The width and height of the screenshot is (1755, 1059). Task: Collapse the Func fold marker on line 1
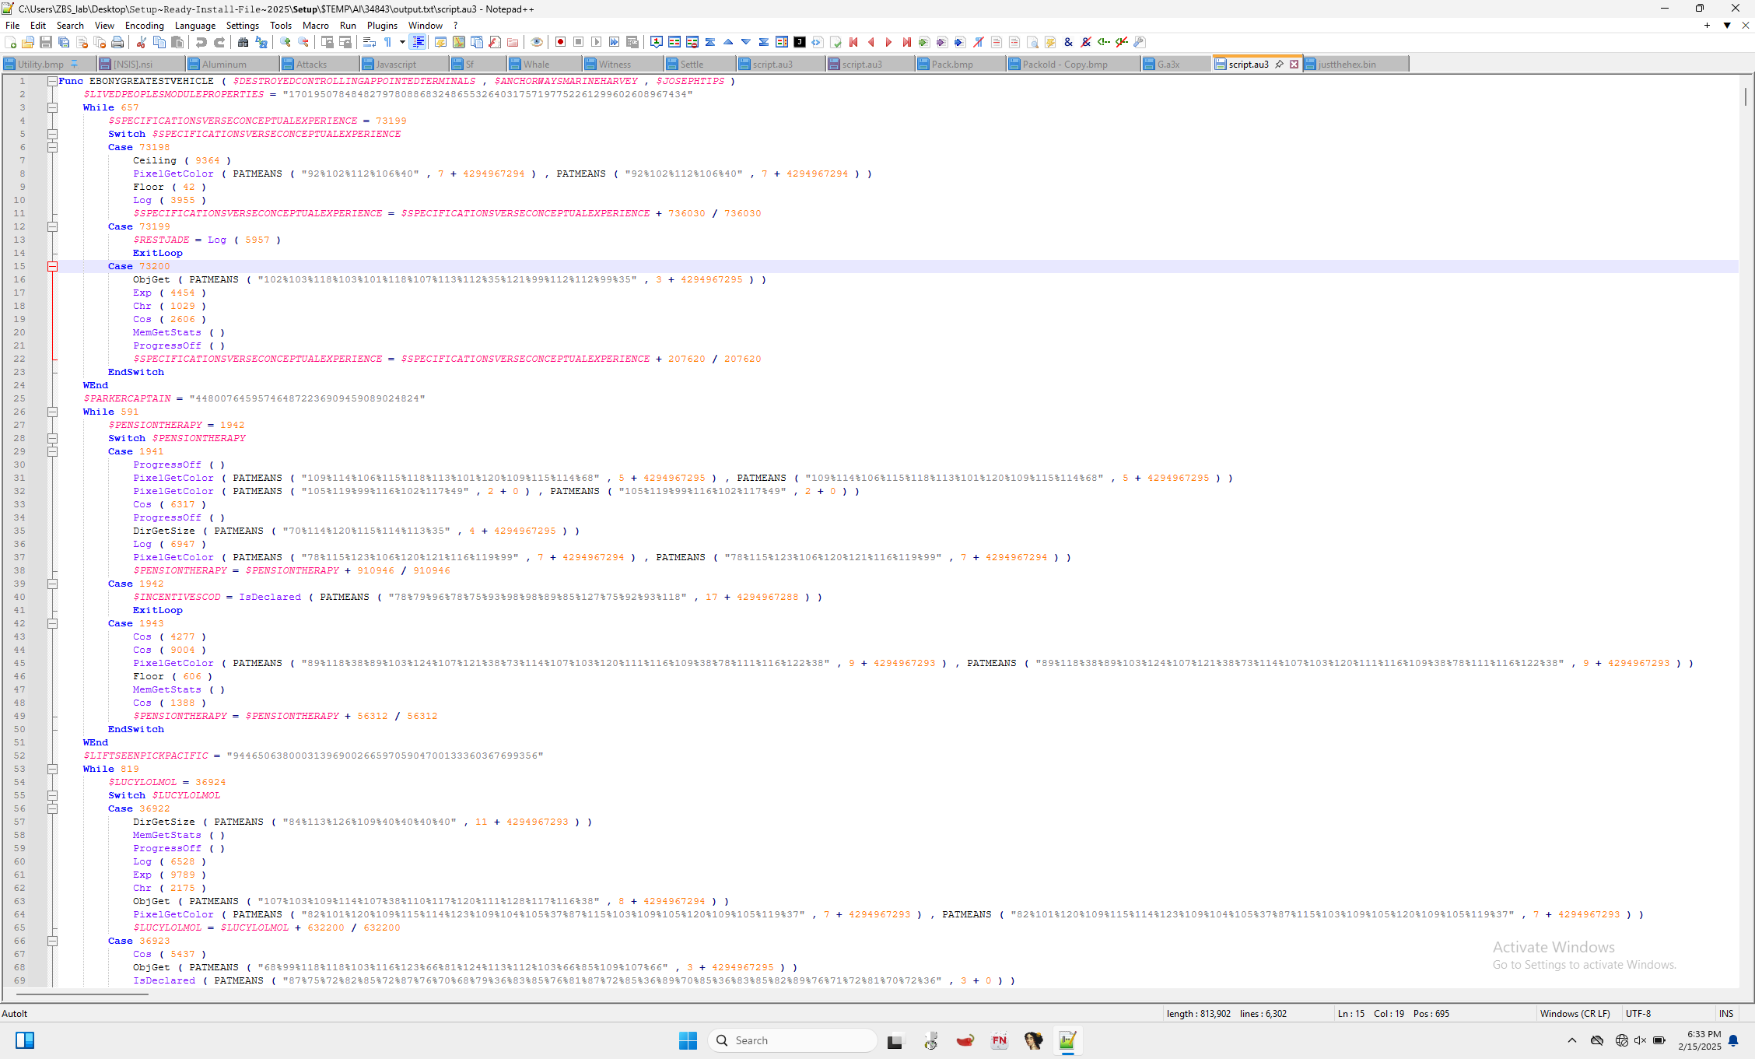point(52,81)
